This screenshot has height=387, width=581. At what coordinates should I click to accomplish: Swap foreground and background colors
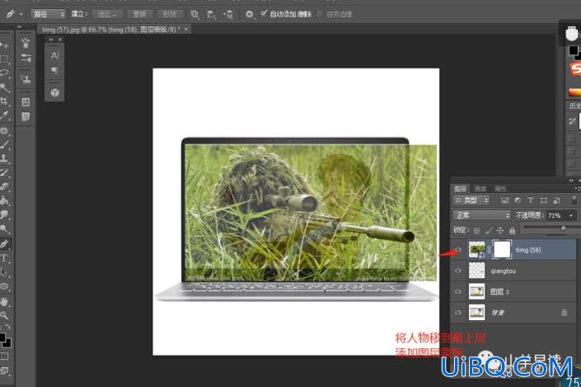click(8, 327)
